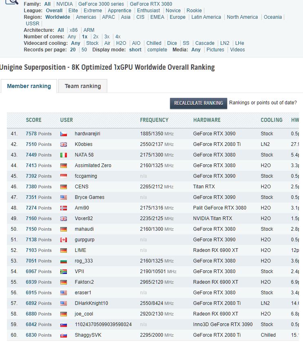Click the HARDWARE column header
This screenshot has height=342, width=303.
coord(207,120)
